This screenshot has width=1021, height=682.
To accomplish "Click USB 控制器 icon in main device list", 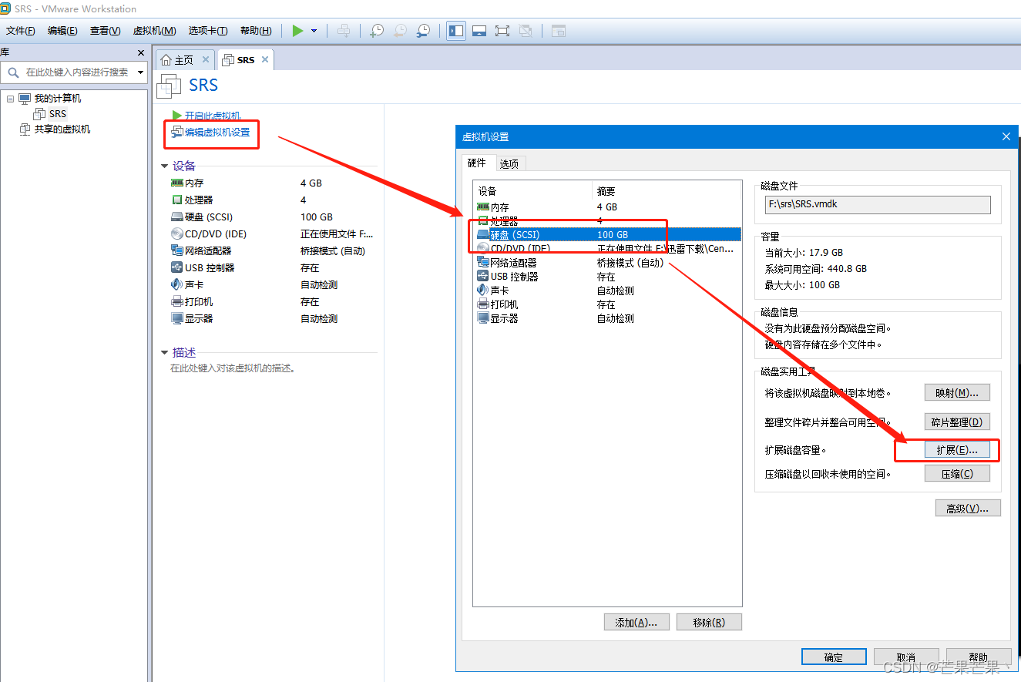I will point(177,268).
